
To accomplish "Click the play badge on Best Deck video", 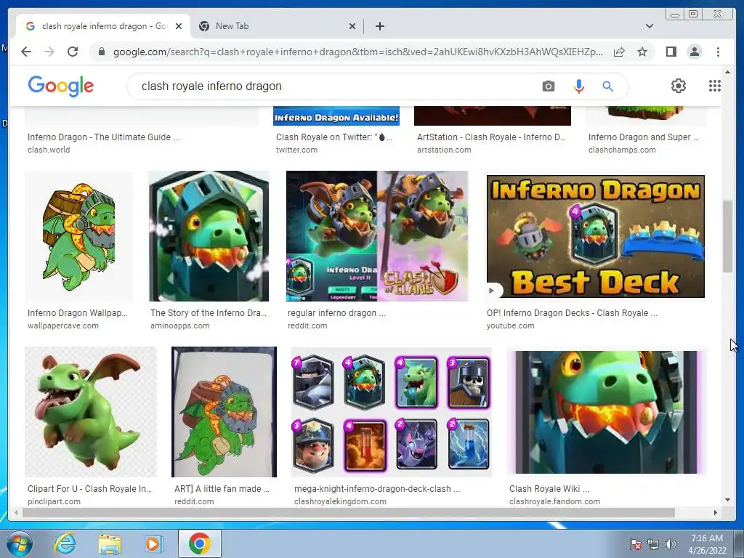I will [492, 291].
